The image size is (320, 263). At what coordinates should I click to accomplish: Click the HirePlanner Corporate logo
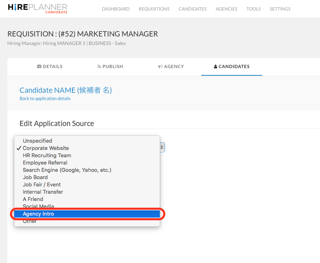(x=37, y=9)
